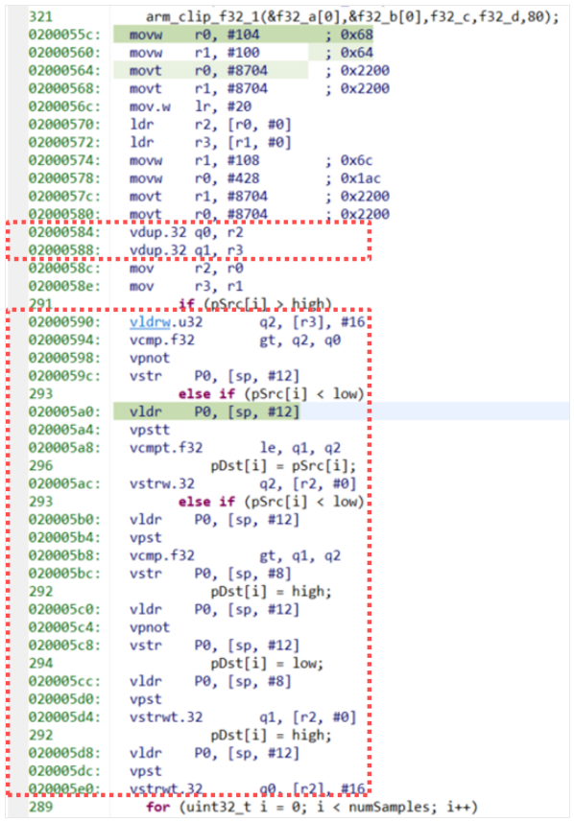
Task: Click the line at address 020005b0
Action: pyautogui.click(x=214, y=520)
